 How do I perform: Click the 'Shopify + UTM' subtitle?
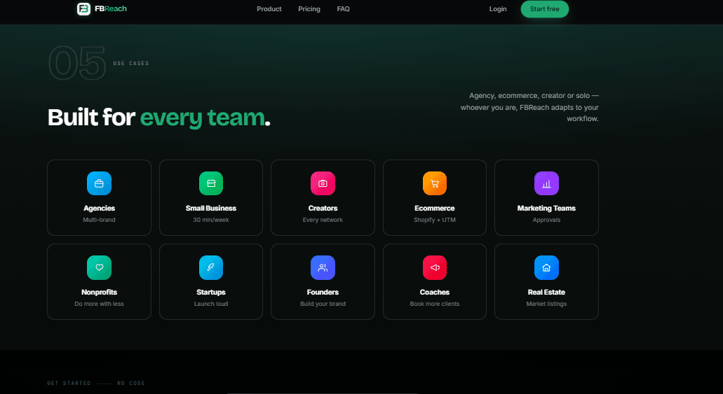[435, 220]
